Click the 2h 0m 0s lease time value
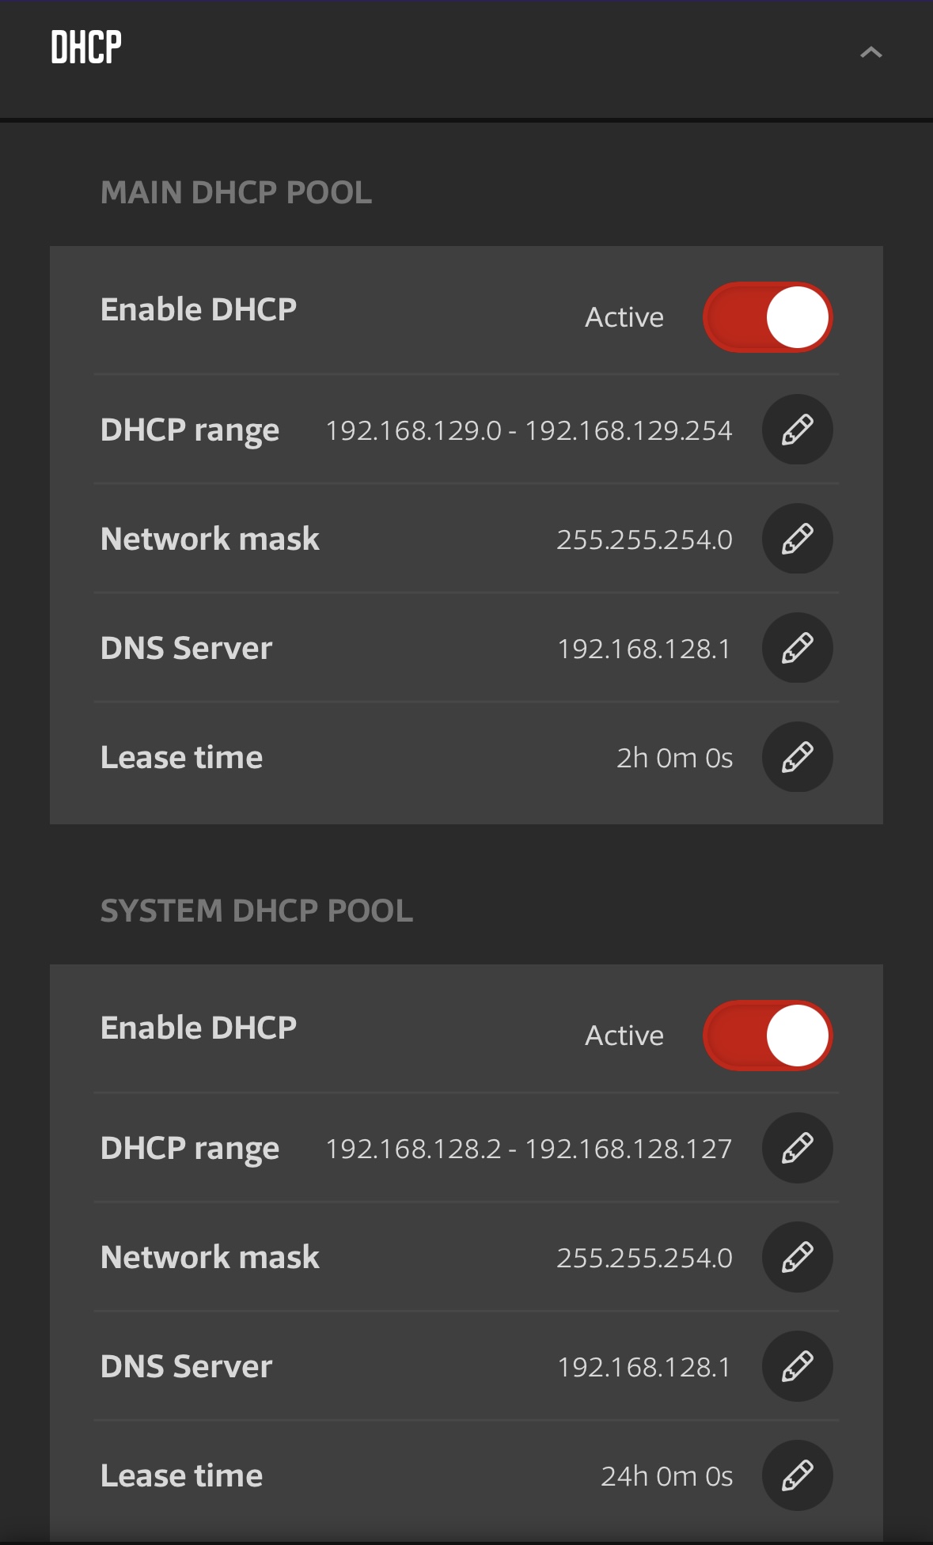 click(x=674, y=758)
